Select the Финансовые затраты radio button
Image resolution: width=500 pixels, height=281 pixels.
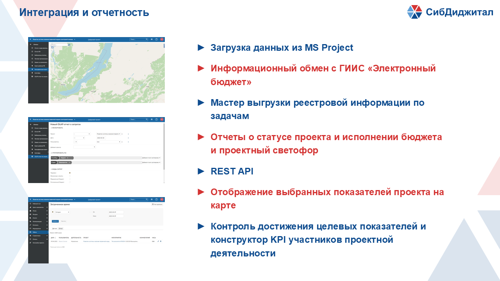pyautogui.click(x=70, y=176)
